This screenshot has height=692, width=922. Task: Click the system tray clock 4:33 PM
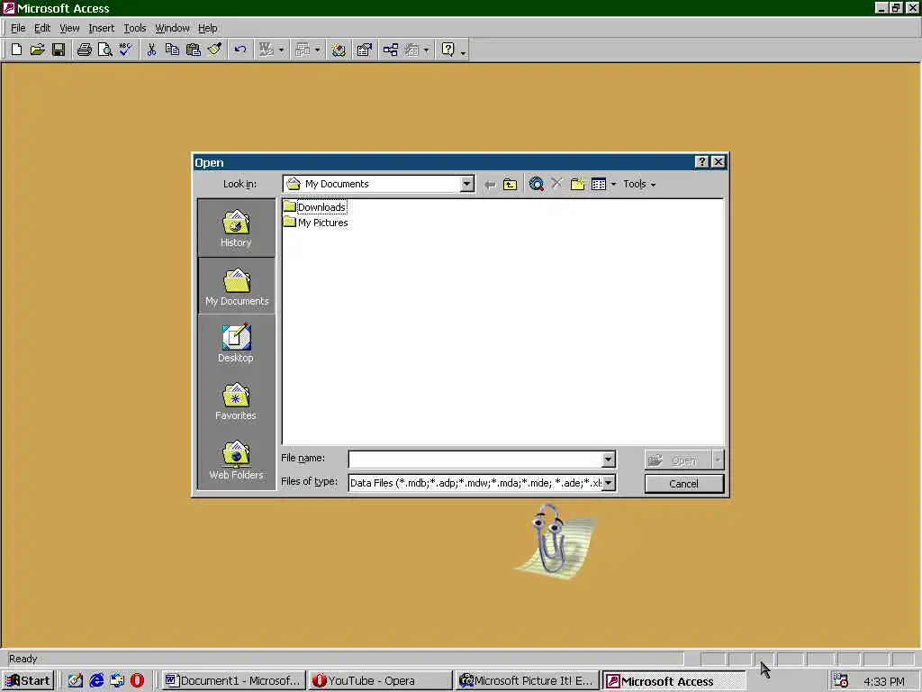pos(884,681)
